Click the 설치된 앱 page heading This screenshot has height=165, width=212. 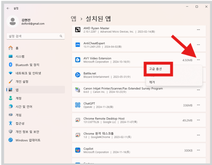click(x=98, y=19)
